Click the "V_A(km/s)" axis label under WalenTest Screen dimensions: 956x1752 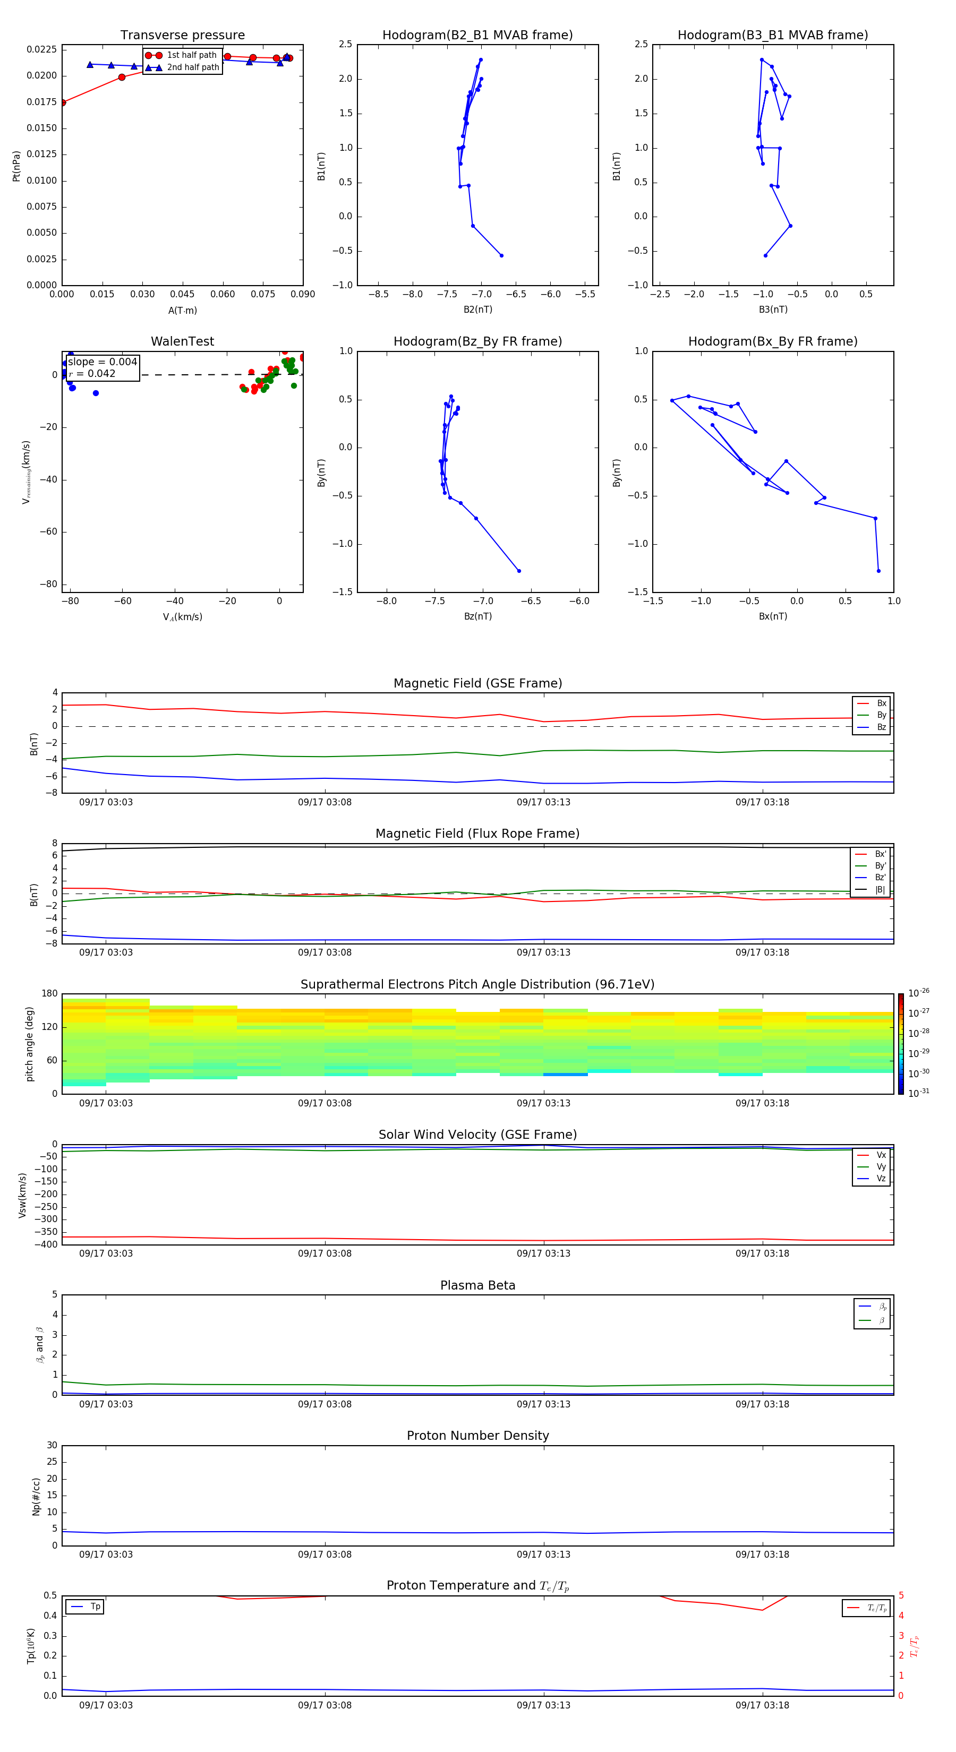tap(182, 617)
